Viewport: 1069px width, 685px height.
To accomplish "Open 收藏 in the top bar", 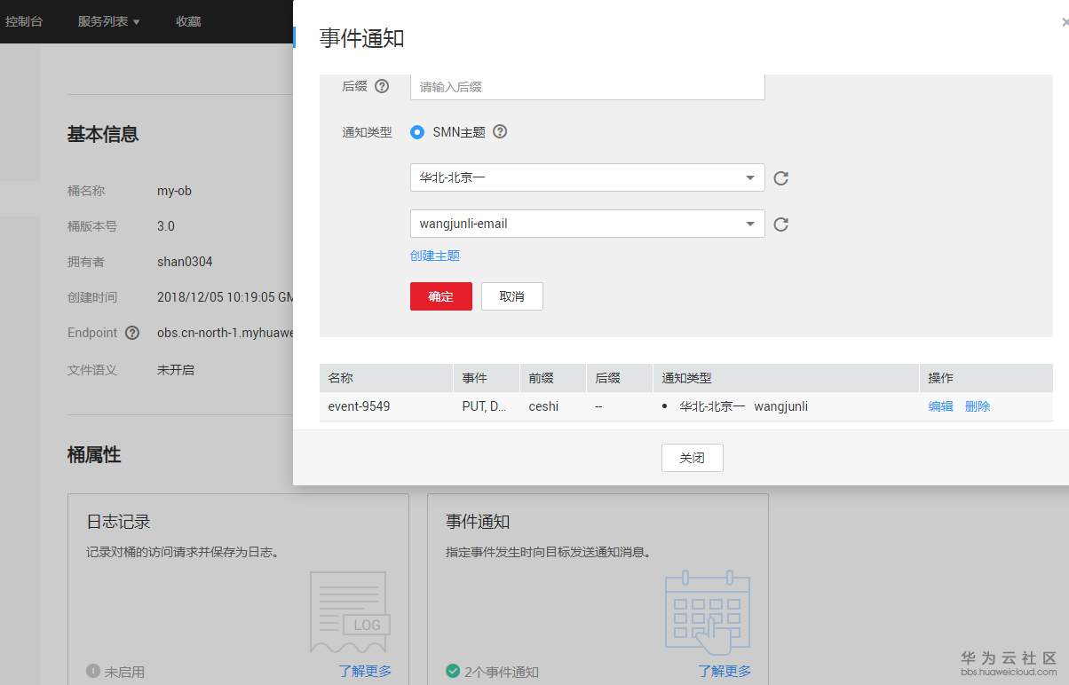I will click(188, 21).
